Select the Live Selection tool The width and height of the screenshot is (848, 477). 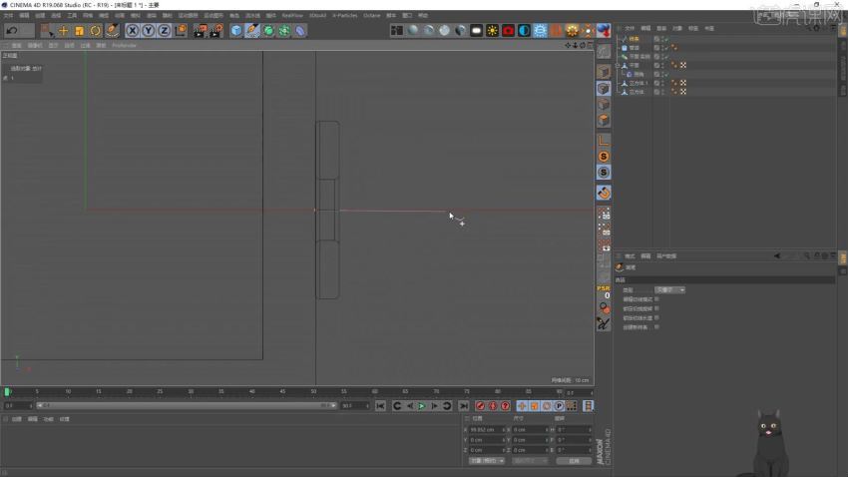(x=47, y=30)
